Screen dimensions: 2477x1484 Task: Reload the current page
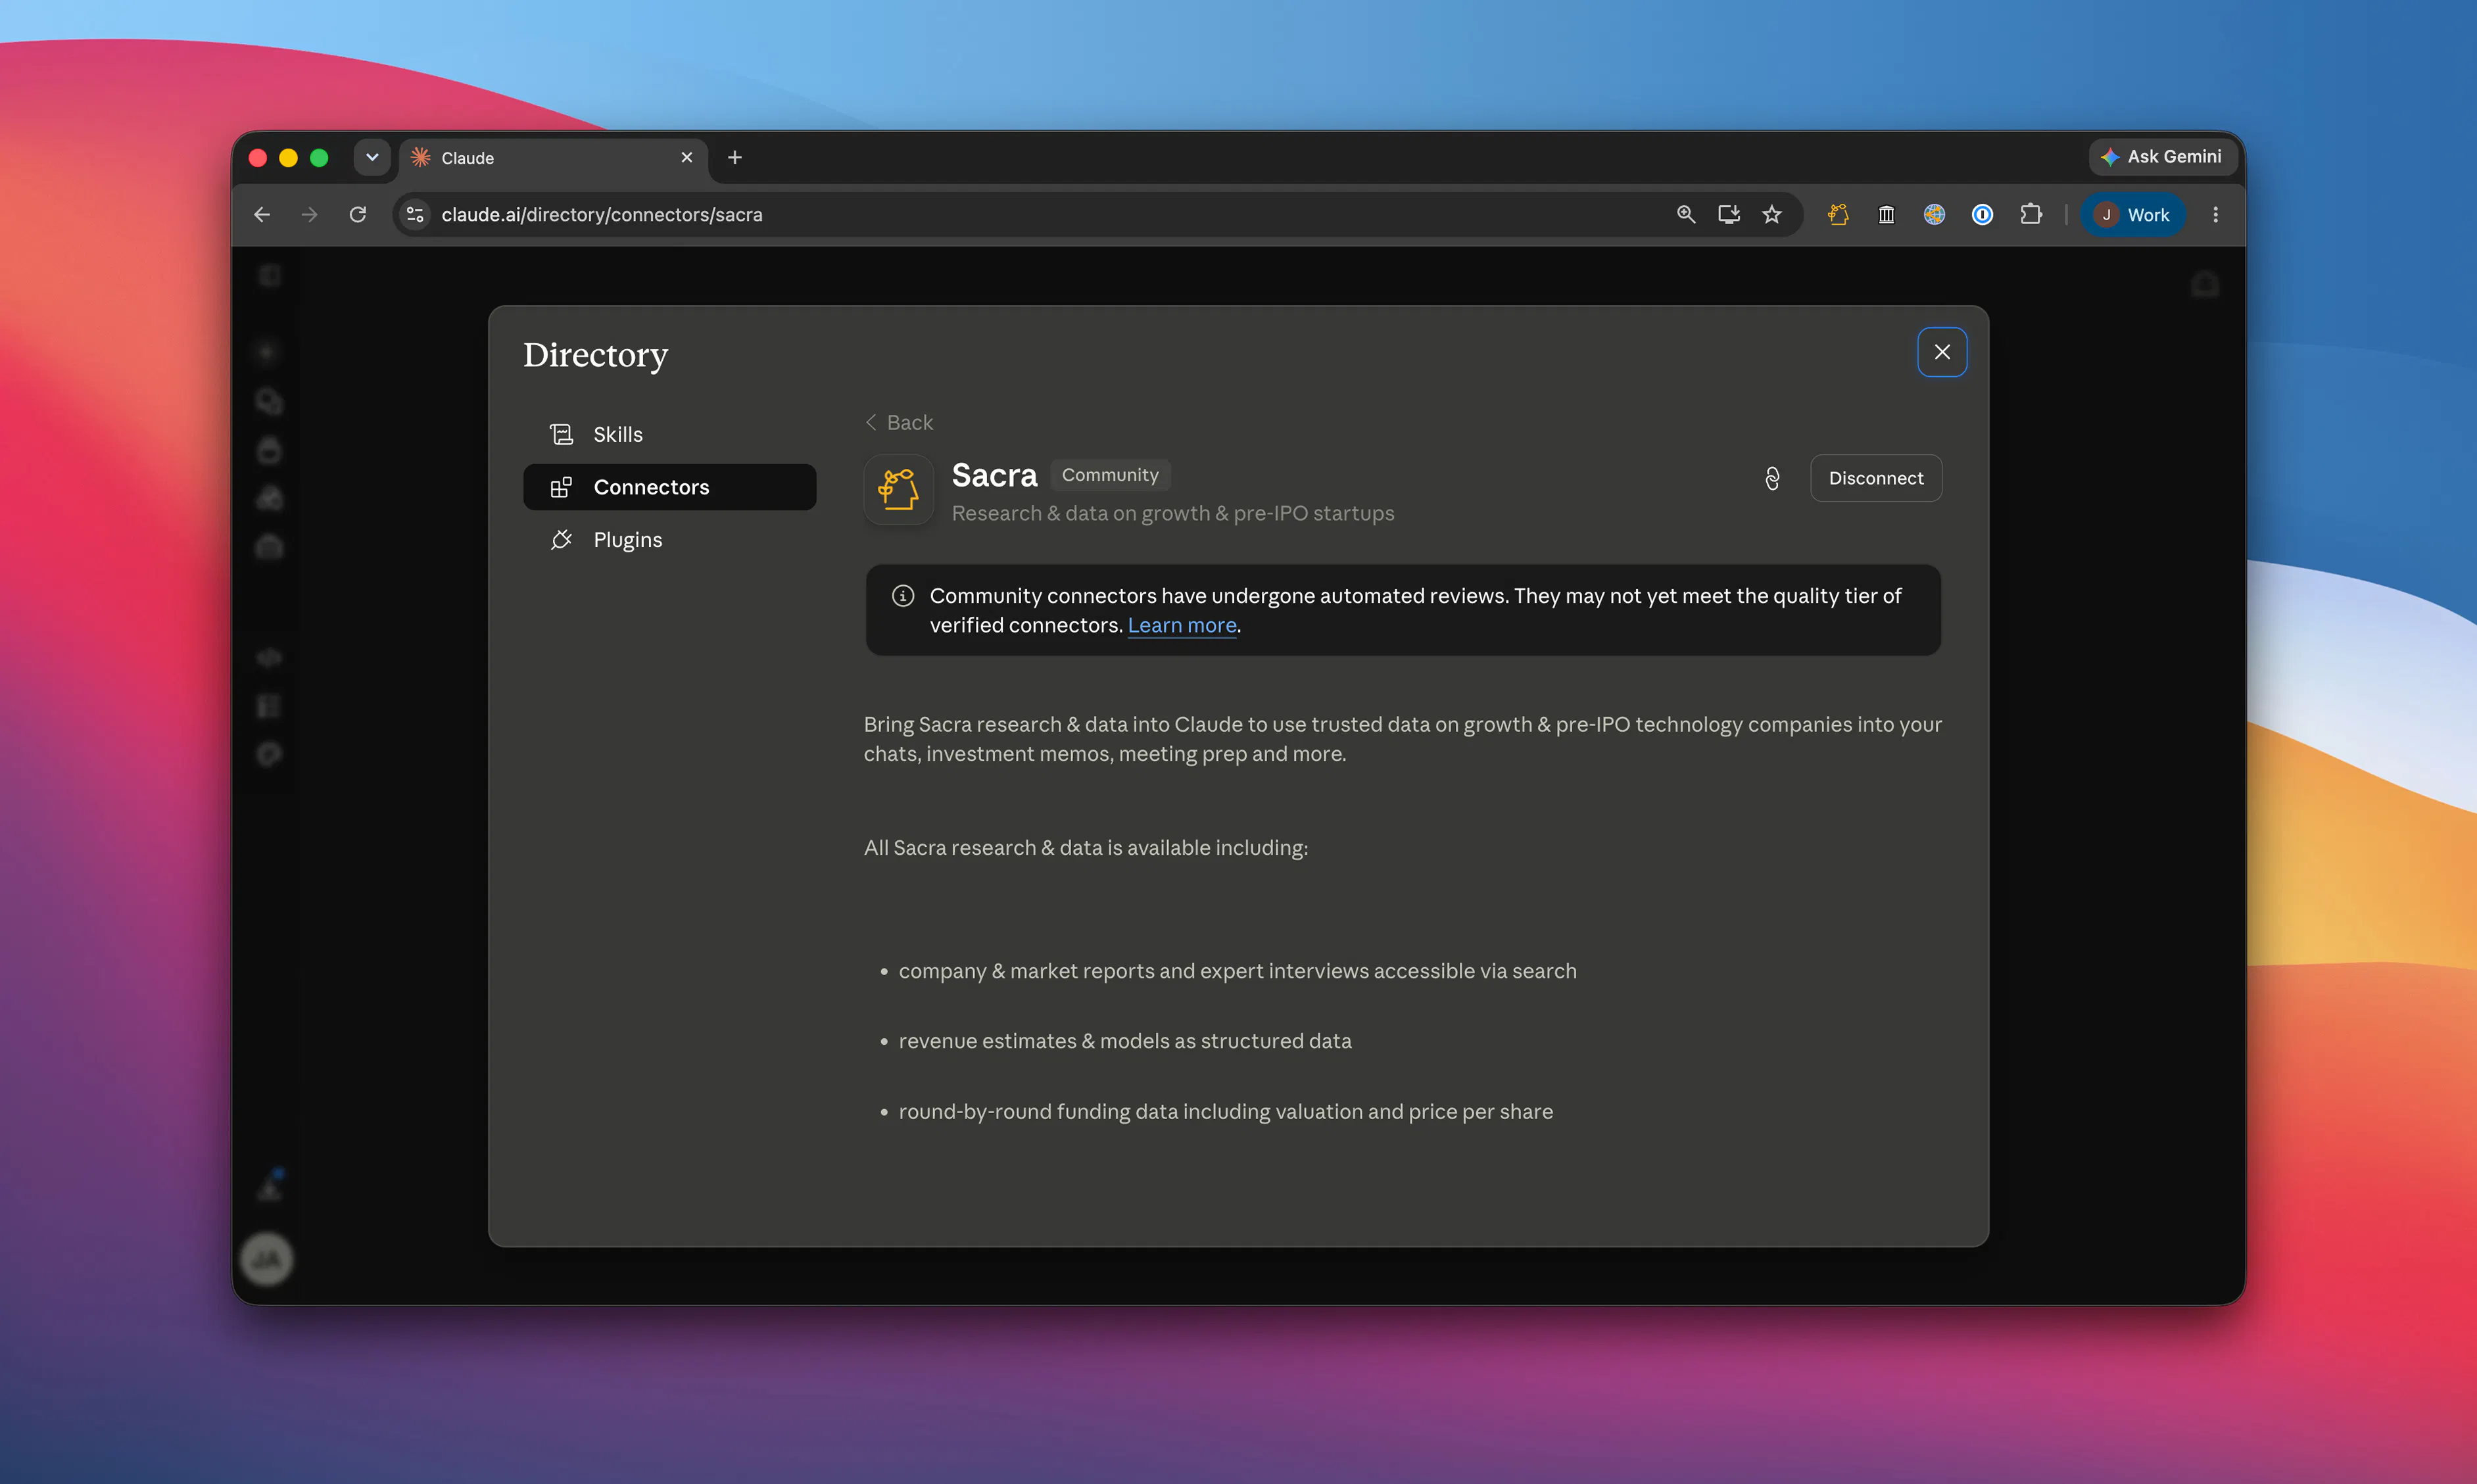coord(358,214)
